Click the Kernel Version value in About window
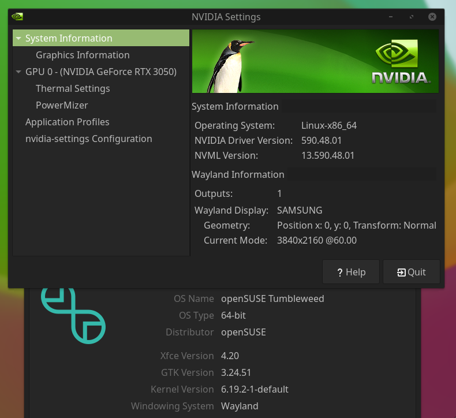The image size is (456, 418). [x=255, y=390]
